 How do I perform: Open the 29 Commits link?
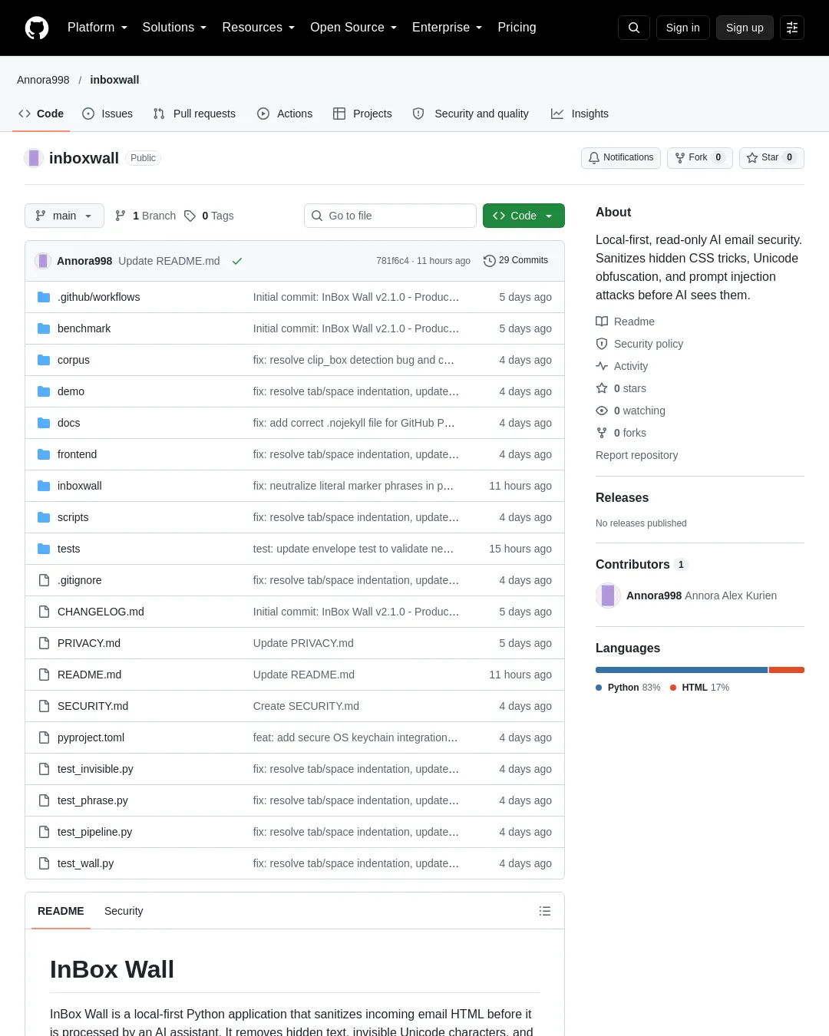coord(516,261)
